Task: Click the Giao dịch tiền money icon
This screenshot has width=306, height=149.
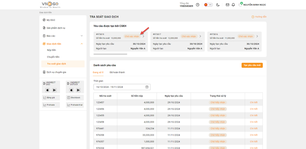Action: tap(44, 44)
